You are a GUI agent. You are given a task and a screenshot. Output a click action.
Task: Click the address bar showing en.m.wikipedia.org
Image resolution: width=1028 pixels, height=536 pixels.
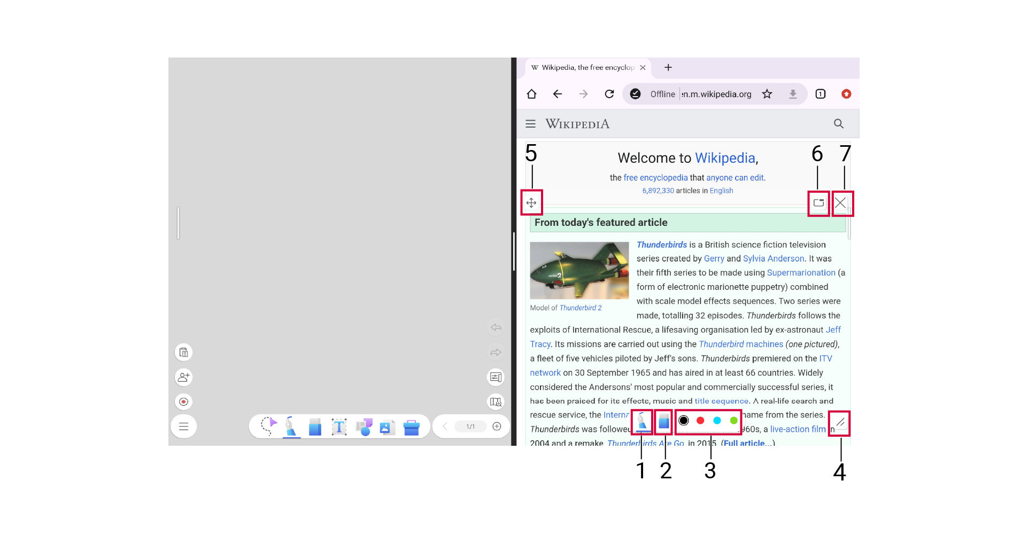pos(716,94)
